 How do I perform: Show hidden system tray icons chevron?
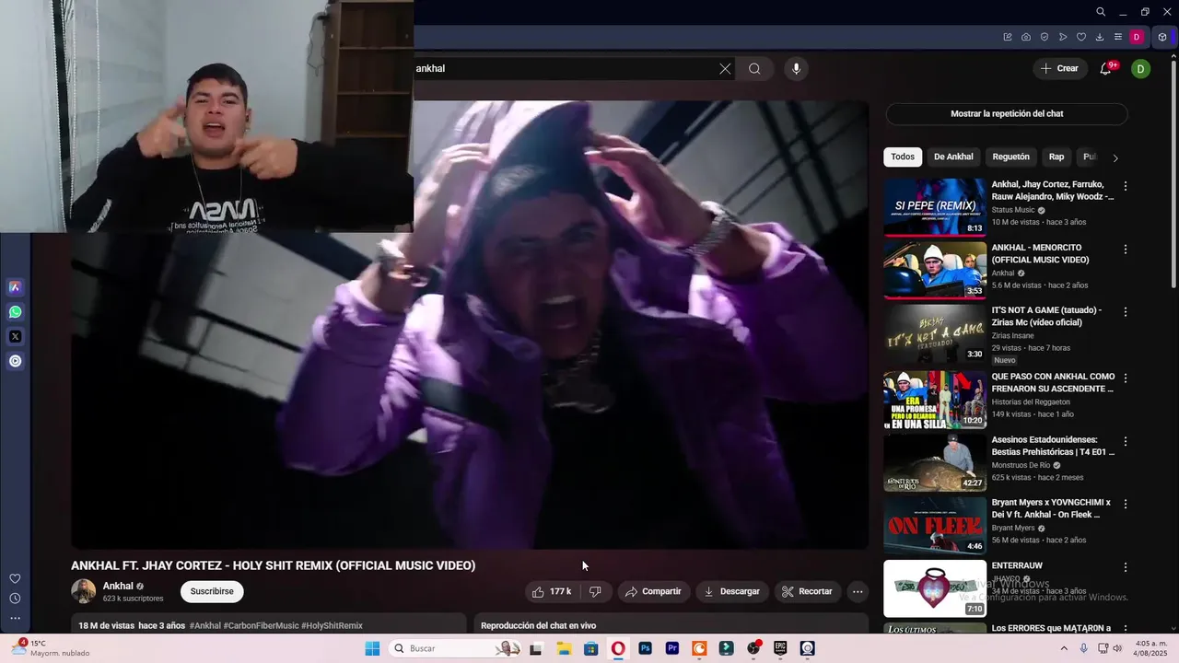(x=1064, y=648)
